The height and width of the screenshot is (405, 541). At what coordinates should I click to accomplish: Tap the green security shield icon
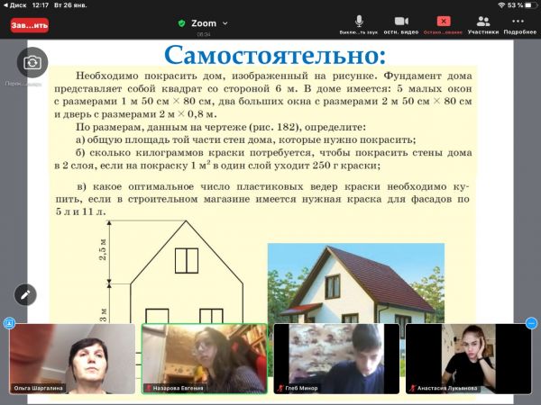(x=181, y=22)
